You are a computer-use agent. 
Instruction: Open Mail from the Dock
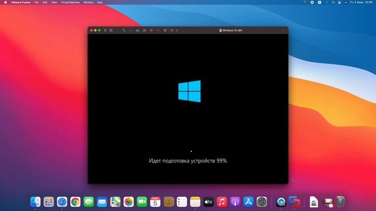tap(102, 202)
